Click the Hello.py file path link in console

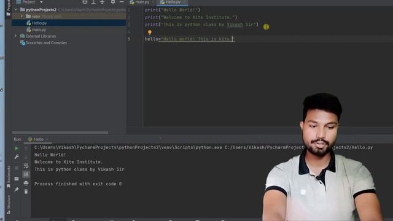299,147
